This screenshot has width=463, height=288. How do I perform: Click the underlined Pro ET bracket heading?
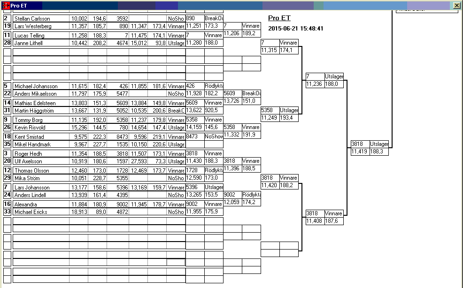tap(279, 18)
